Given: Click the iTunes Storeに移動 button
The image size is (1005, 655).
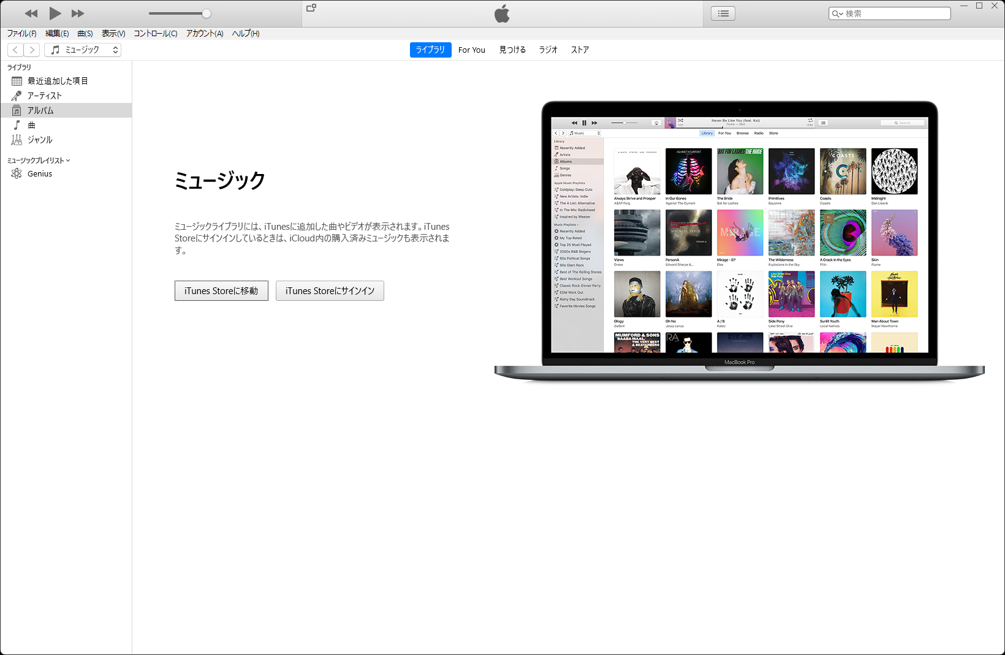Looking at the screenshot, I should pos(221,290).
